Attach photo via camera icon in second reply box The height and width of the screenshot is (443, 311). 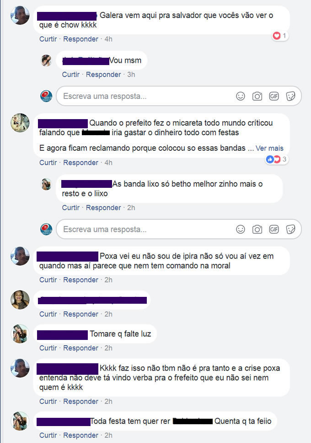click(x=257, y=229)
